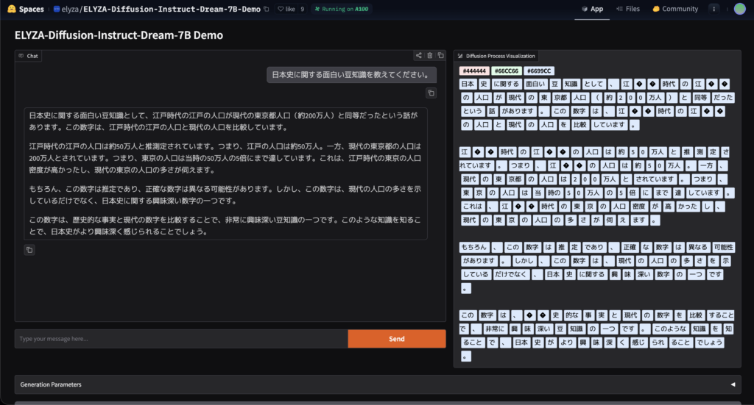The height and width of the screenshot is (405, 754).
Task: Click the share conversation icon in chat
Action: click(x=419, y=55)
